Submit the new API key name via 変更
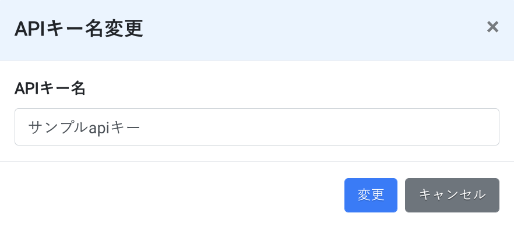514x227 pixels. pos(371,195)
